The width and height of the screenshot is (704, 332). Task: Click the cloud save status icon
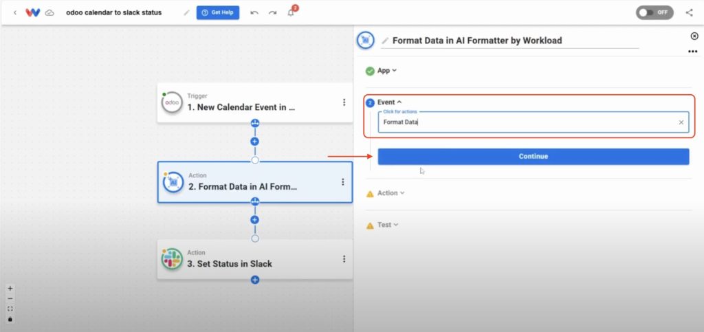pyautogui.click(x=49, y=13)
